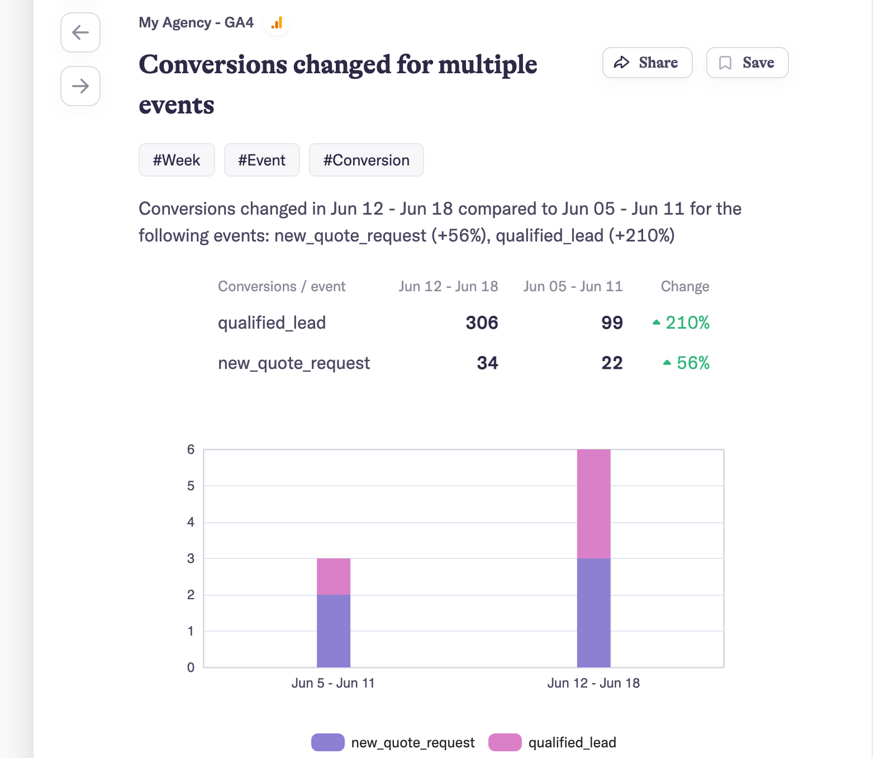
Task: Click the pink segment of the Jun 12 bar
Action: 593,502
